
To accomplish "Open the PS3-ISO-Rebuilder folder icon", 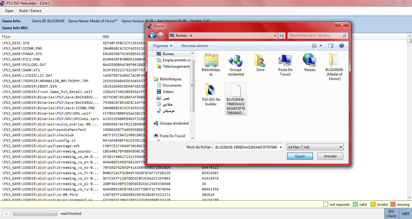I will (x=211, y=90).
